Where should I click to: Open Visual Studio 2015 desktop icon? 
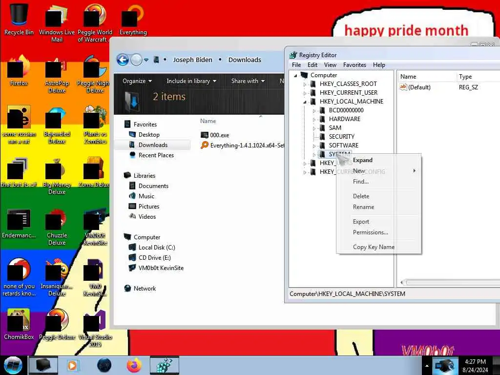(95, 328)
